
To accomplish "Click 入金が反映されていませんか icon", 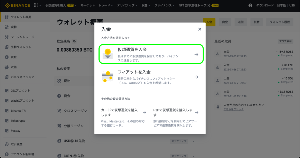I will pos(218,107).
